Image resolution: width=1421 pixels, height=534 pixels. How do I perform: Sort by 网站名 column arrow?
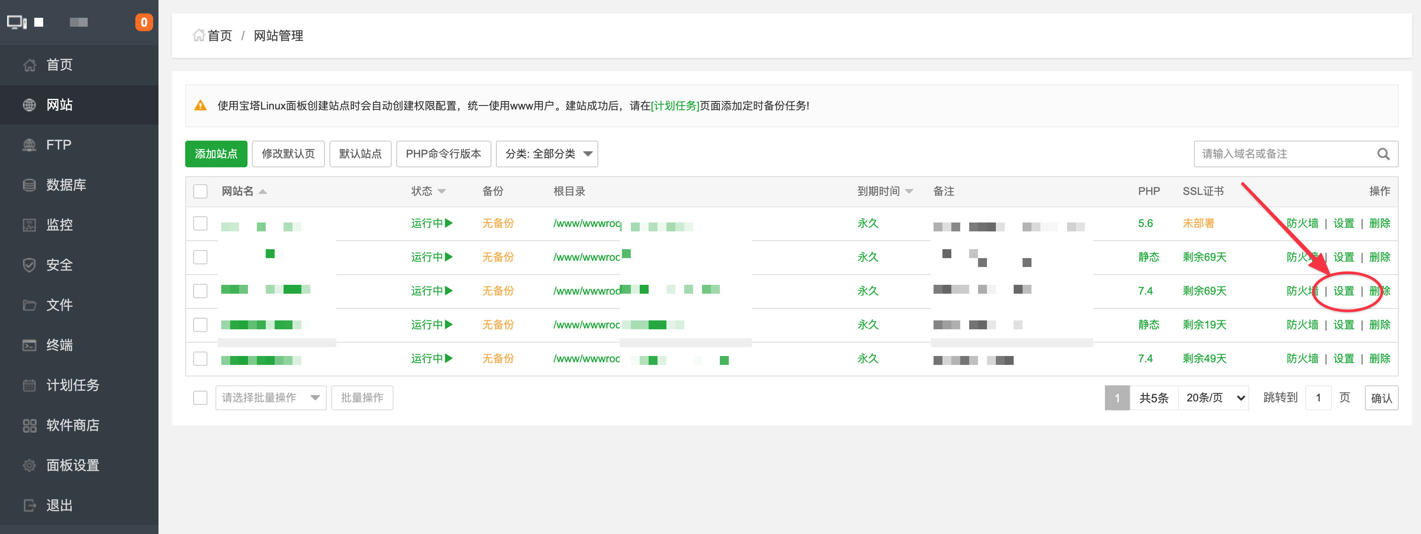pos(263,191)
